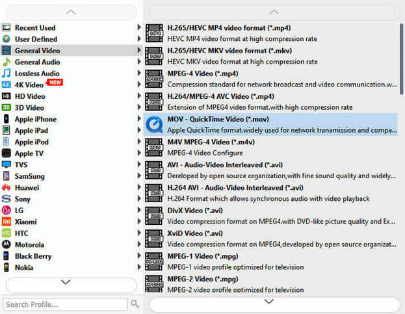Expand the Apple iPhone submenu arrow
405x314 pixels.
click(x=139, y=118)
